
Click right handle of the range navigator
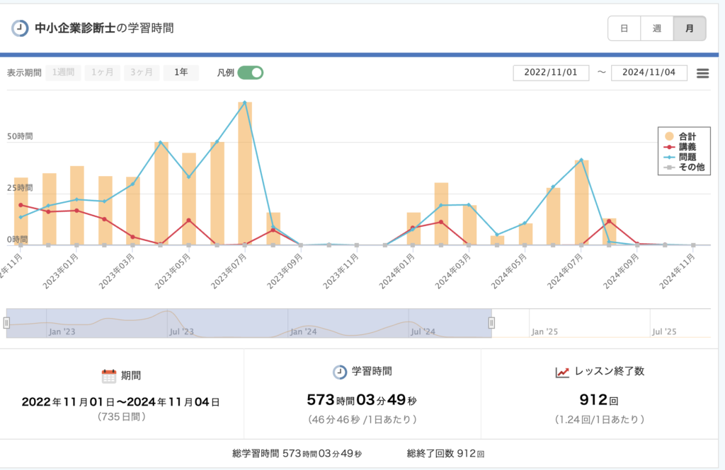(491, 323)
